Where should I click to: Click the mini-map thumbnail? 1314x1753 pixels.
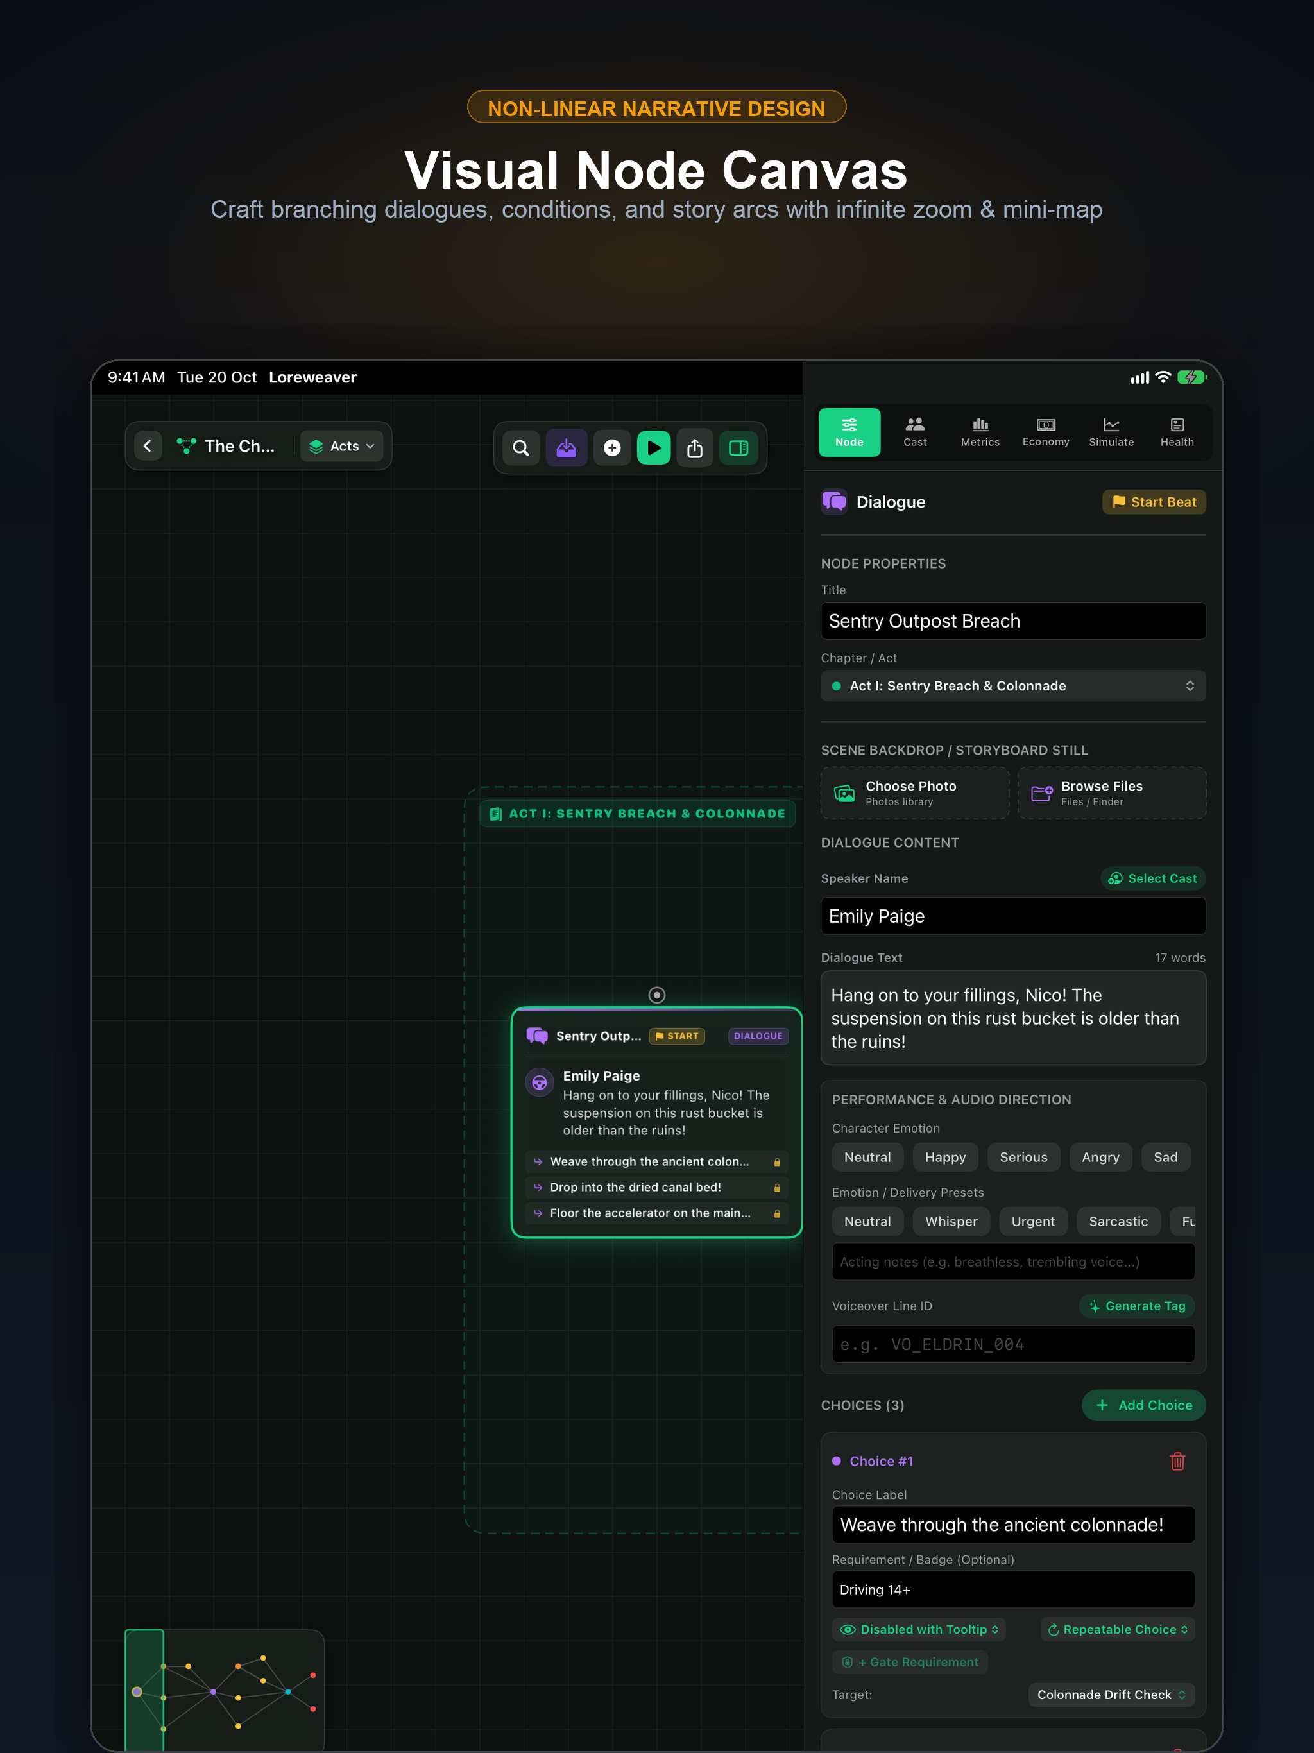(x=225, y=1689)
